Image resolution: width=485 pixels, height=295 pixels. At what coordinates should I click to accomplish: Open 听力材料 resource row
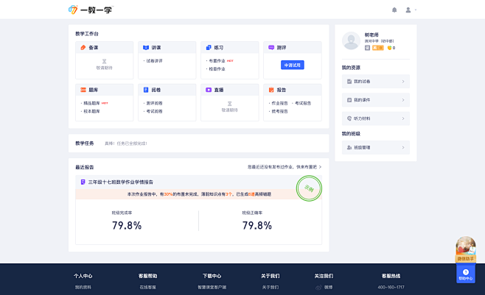[x=375, y=118]
